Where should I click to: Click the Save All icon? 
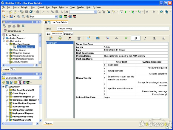31,12
